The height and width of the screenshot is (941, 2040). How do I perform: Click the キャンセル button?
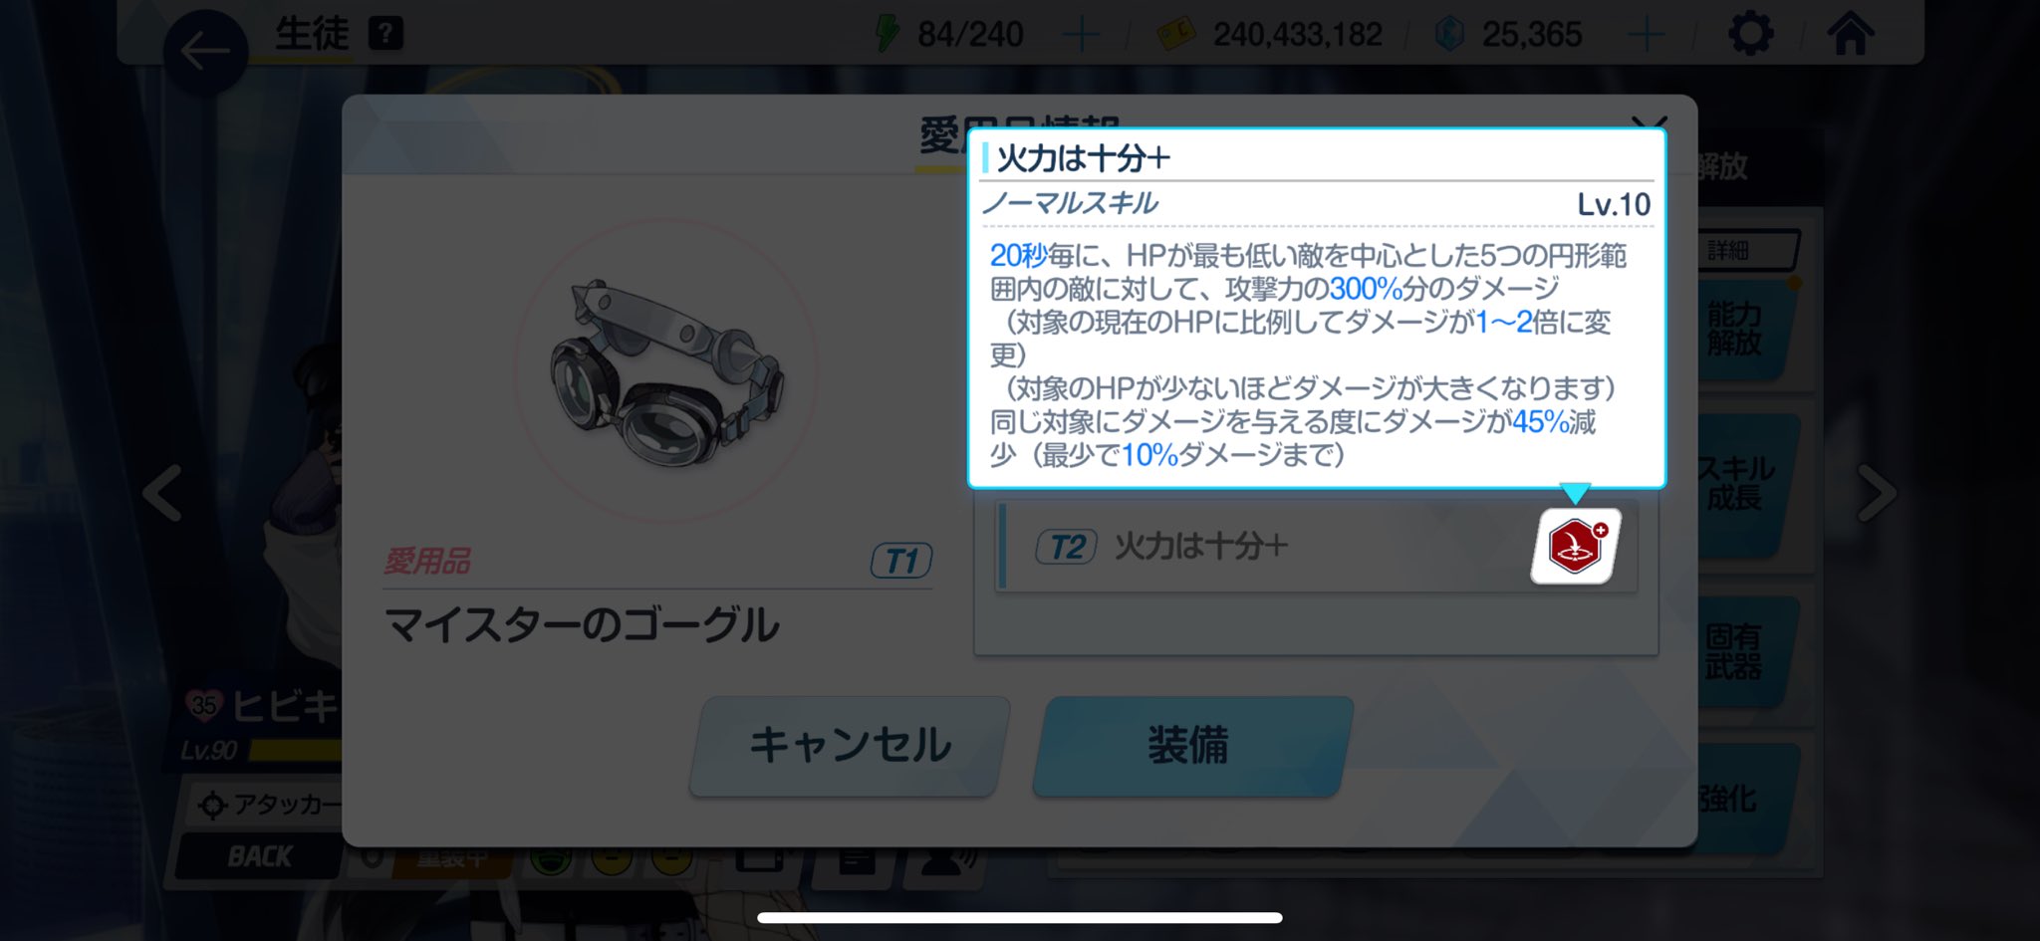pos(850,746)
